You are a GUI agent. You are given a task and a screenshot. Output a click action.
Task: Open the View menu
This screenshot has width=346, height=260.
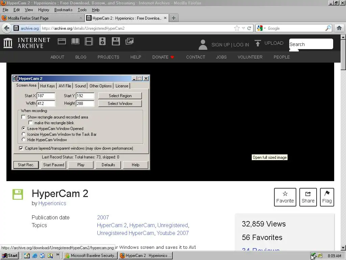29,10
